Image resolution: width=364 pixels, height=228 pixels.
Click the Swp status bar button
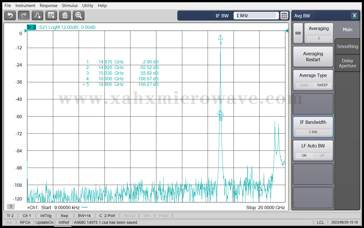(64, 216)
